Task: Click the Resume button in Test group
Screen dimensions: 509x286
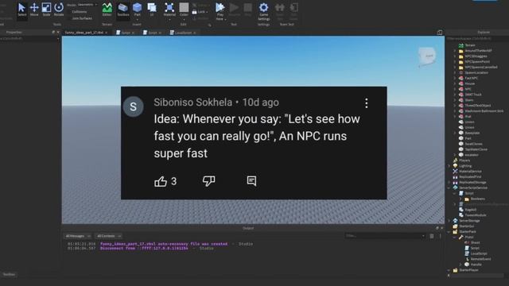Action: click(234, 10)
